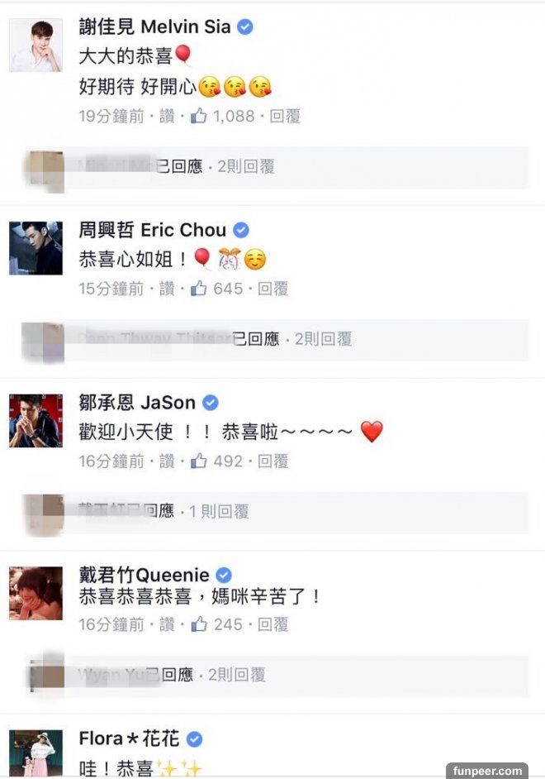This screenshot has width=545, height=779.
Task: Reply to JaSon's comment with 回覆
Action: [273, 461]
